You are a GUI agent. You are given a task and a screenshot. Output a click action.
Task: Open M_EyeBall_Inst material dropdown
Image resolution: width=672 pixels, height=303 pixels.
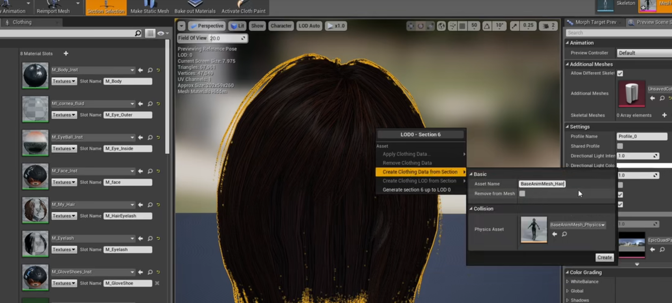click(x=93, y=137)
